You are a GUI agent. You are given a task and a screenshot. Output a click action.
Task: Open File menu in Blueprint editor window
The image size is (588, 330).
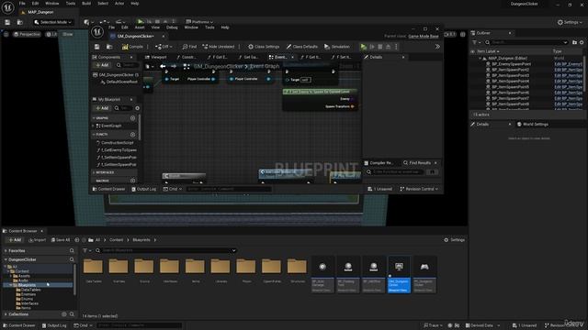pyautogui.click(x=111, y=27)
